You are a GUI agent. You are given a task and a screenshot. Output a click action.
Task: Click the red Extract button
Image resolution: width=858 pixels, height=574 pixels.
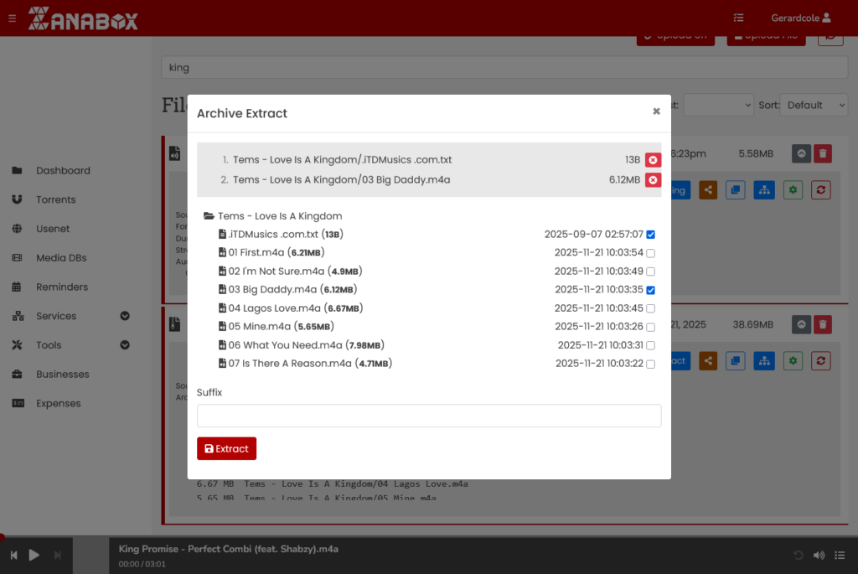point(226,448)
